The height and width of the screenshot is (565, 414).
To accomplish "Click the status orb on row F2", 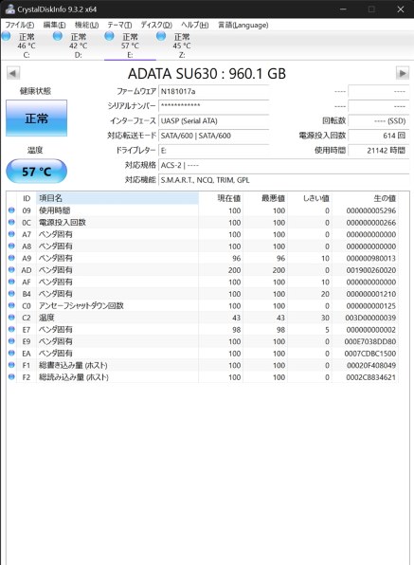I will [11, 376].
